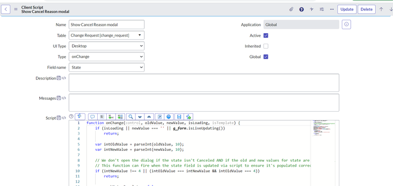Image resolution: width=393 pixels, height=186 pixels.
Task: Open more options ellipsis in header
Action: pos(332,9)
